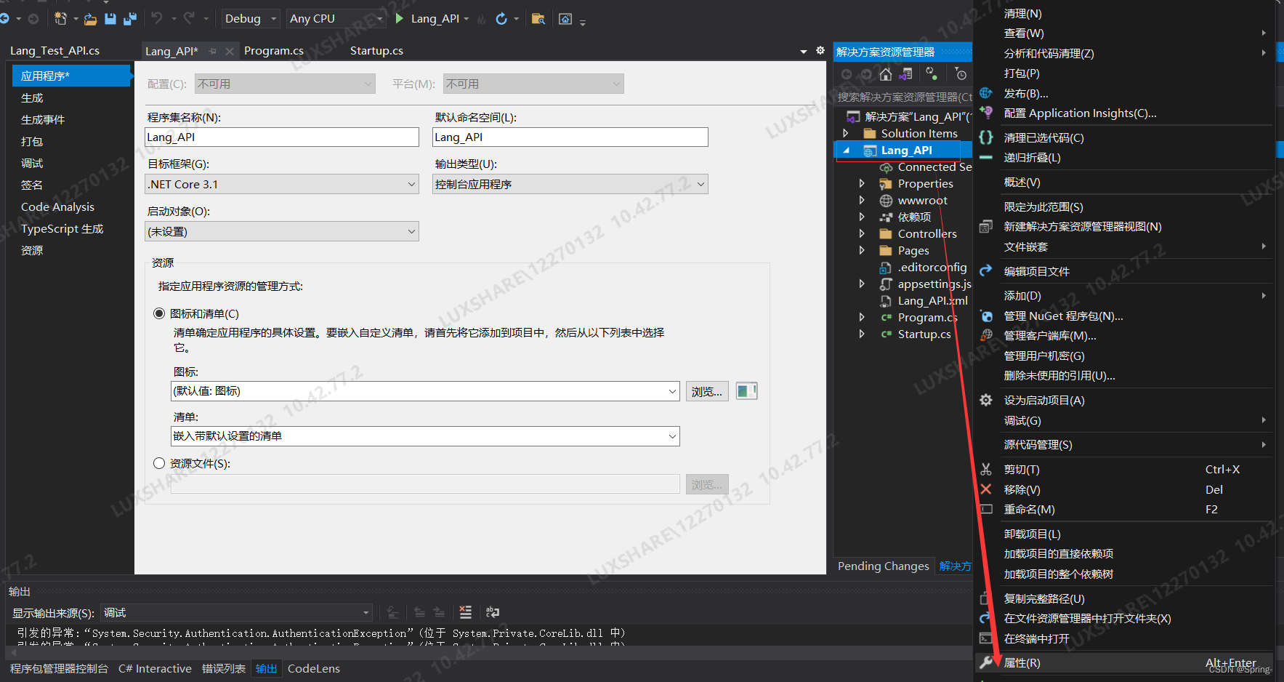Screen dimensions: 1284x682
Task: Open the 添加(D) submenu
Action: [1123, 295]
